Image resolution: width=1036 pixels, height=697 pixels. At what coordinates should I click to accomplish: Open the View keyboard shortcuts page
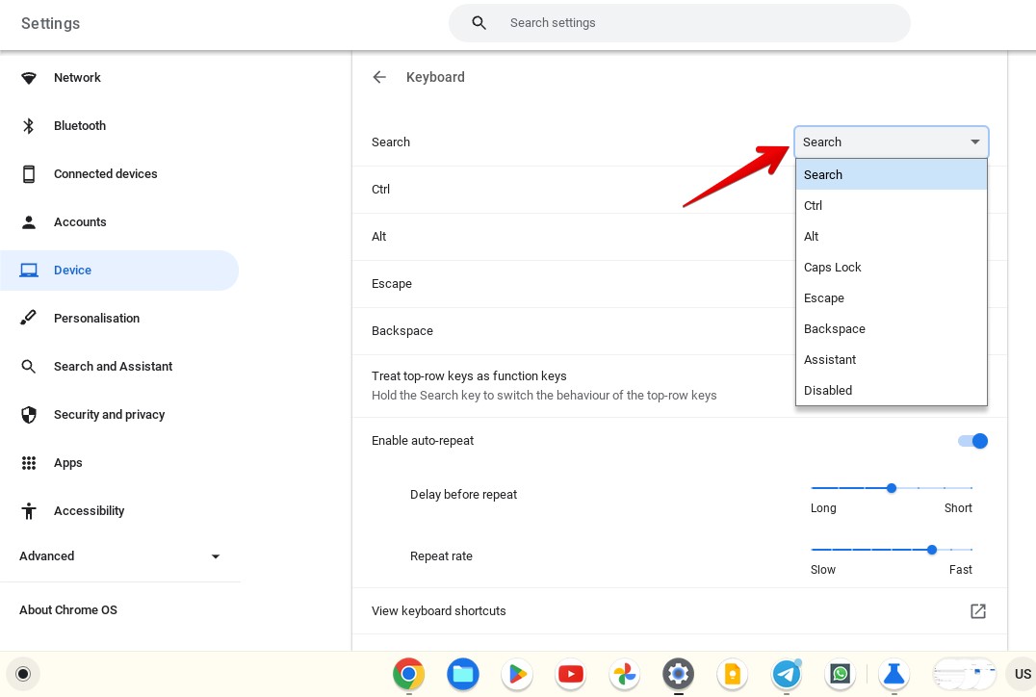[x=439, y=611]
